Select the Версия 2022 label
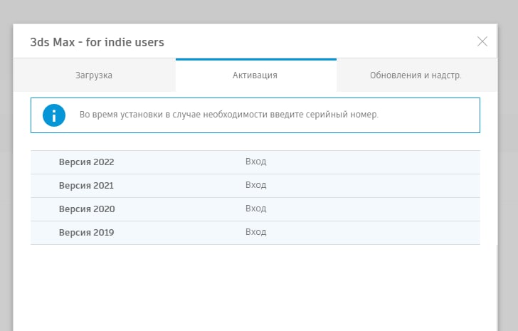Viewport: 518px width, 331px height. [87, 162]
